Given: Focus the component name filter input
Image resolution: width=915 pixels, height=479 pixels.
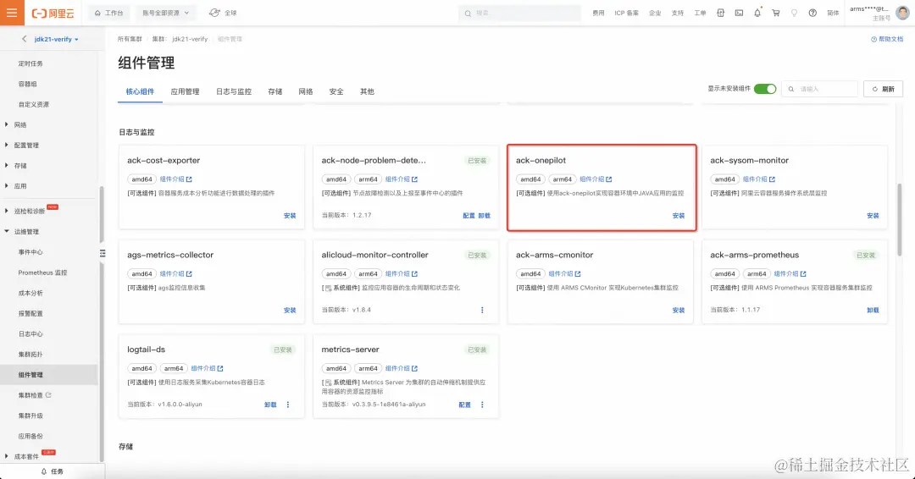Looking at the screenshot, I should point(819,89).
